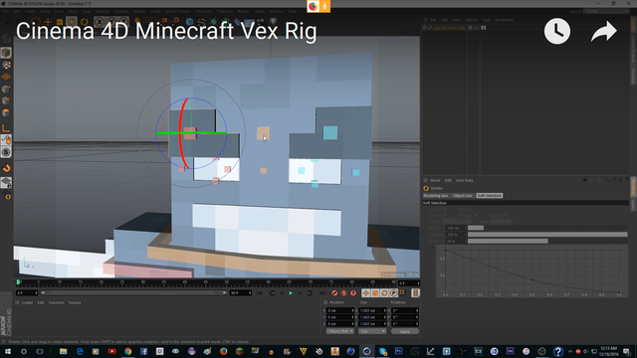This screenshot has height=358, width=637.
Task: Switch to the Soft Selection tab
Action: coord(490,196)
